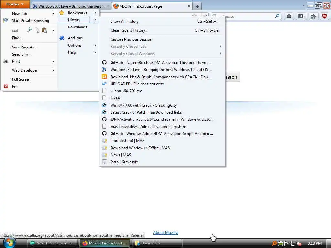Open IDM-Activation-Script/IAS.cmd history entry
This screenshot has height=248, width=331.
pos(162,119)
